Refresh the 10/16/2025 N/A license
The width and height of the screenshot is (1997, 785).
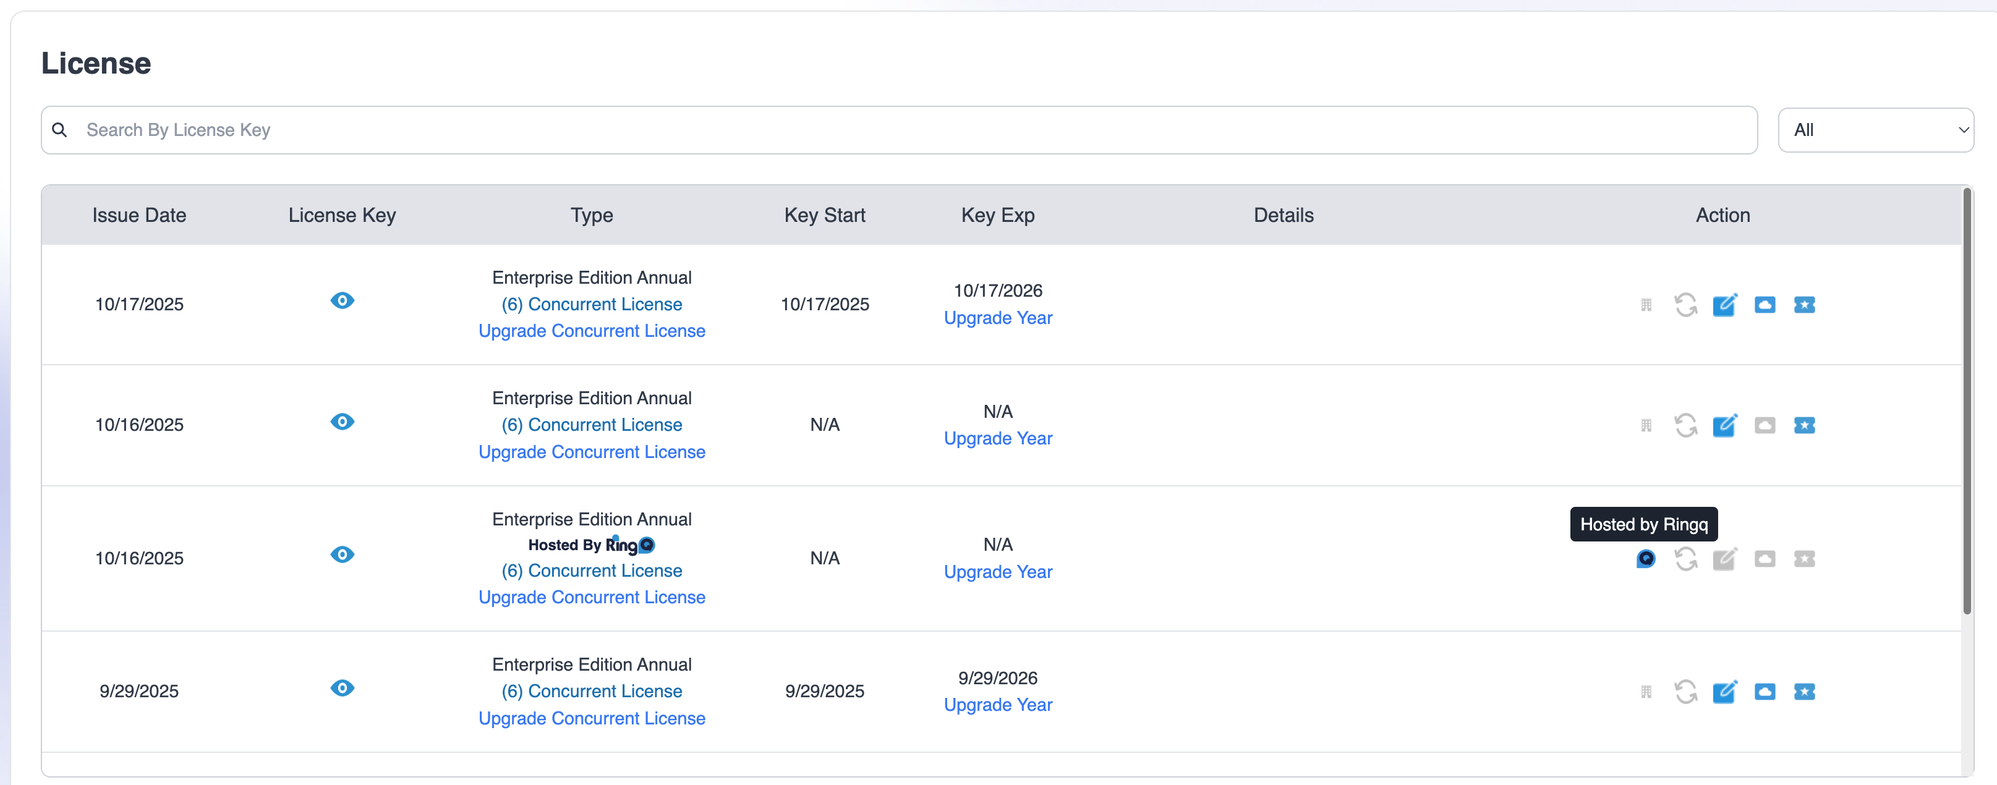click(x=1686, y=425)
